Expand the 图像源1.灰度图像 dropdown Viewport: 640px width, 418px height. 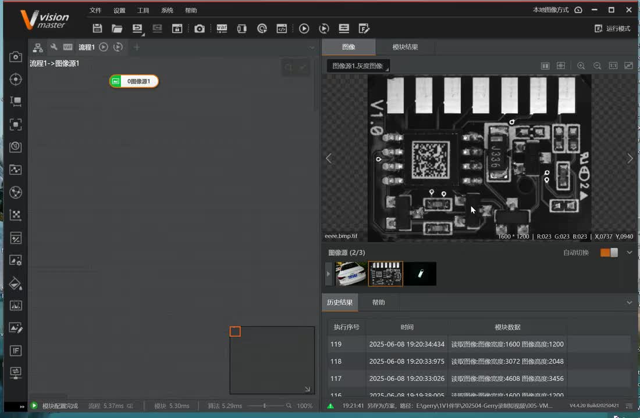[x=358, y=66]
